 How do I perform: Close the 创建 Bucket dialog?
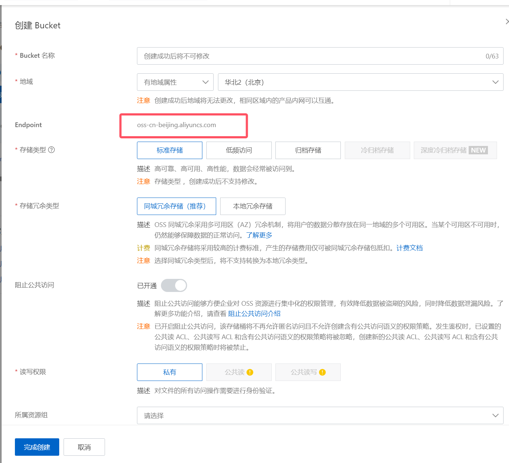[x=507, y=22]
